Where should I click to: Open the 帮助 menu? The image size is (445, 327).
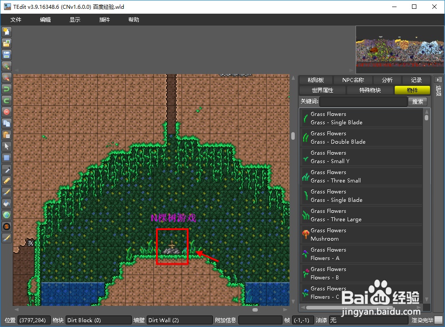pyautogui.click(x=133, y=19)
